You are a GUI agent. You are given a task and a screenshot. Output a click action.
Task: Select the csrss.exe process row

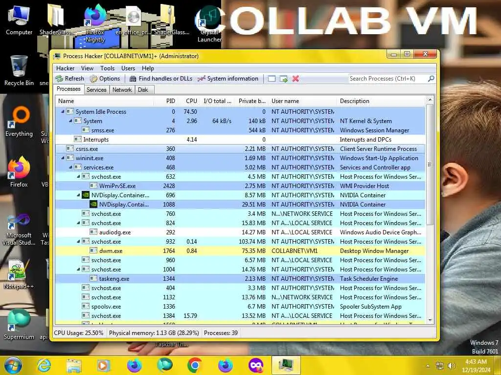coord(240,148)
